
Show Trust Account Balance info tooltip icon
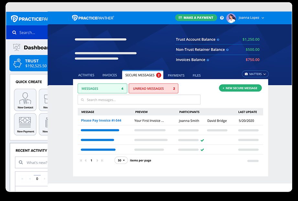[218, 40]
